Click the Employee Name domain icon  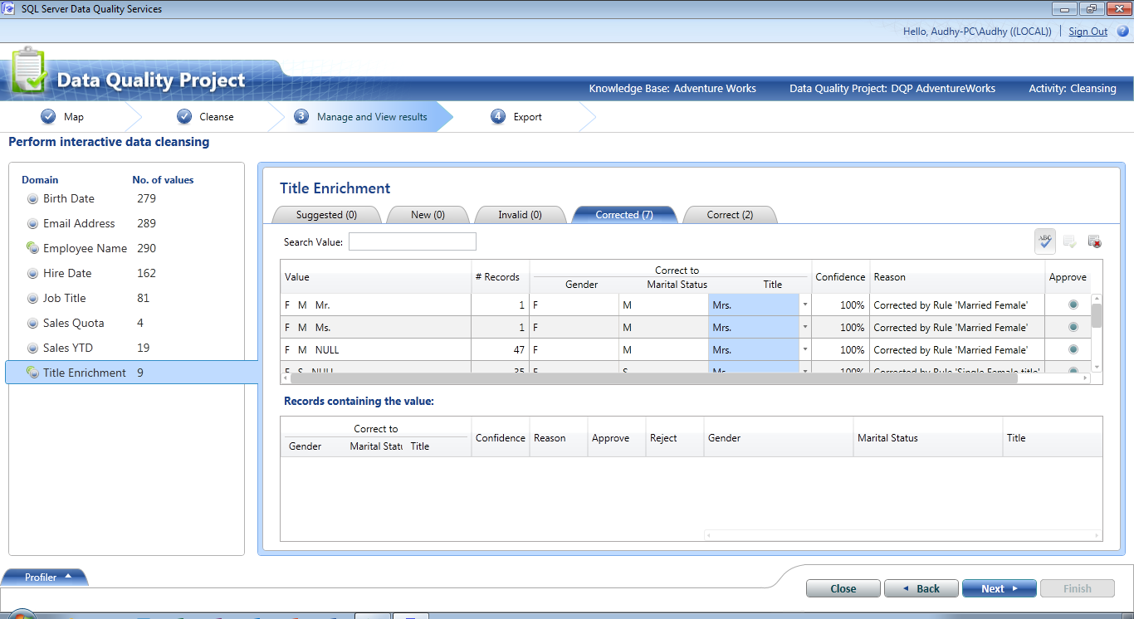pyautogui.click(x=32, y=248)
